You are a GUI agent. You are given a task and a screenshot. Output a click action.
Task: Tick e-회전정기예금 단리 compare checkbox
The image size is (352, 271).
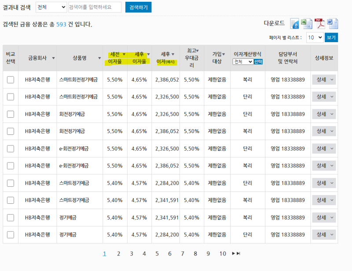coord(11,148)
